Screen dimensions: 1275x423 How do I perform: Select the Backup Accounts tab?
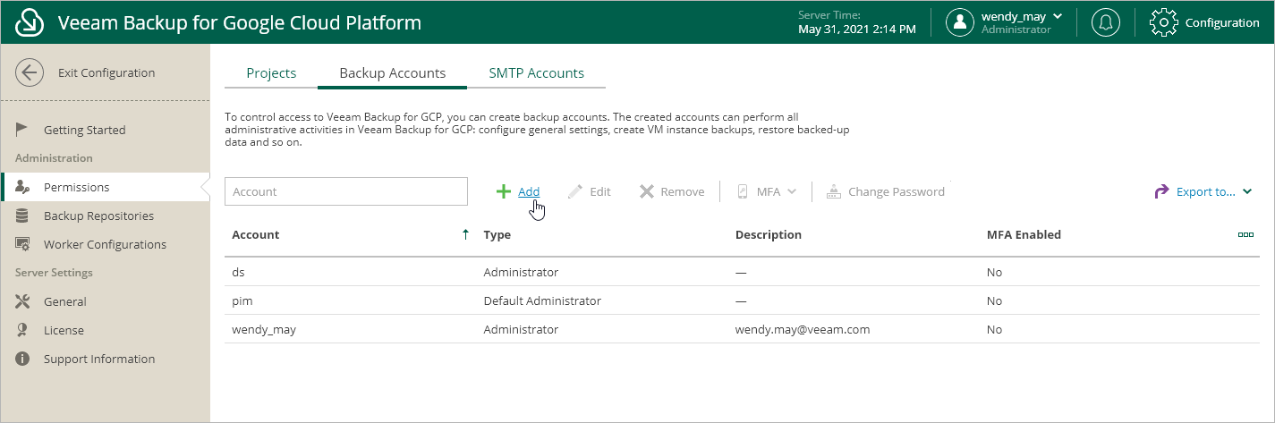click(x=393, y=73)
